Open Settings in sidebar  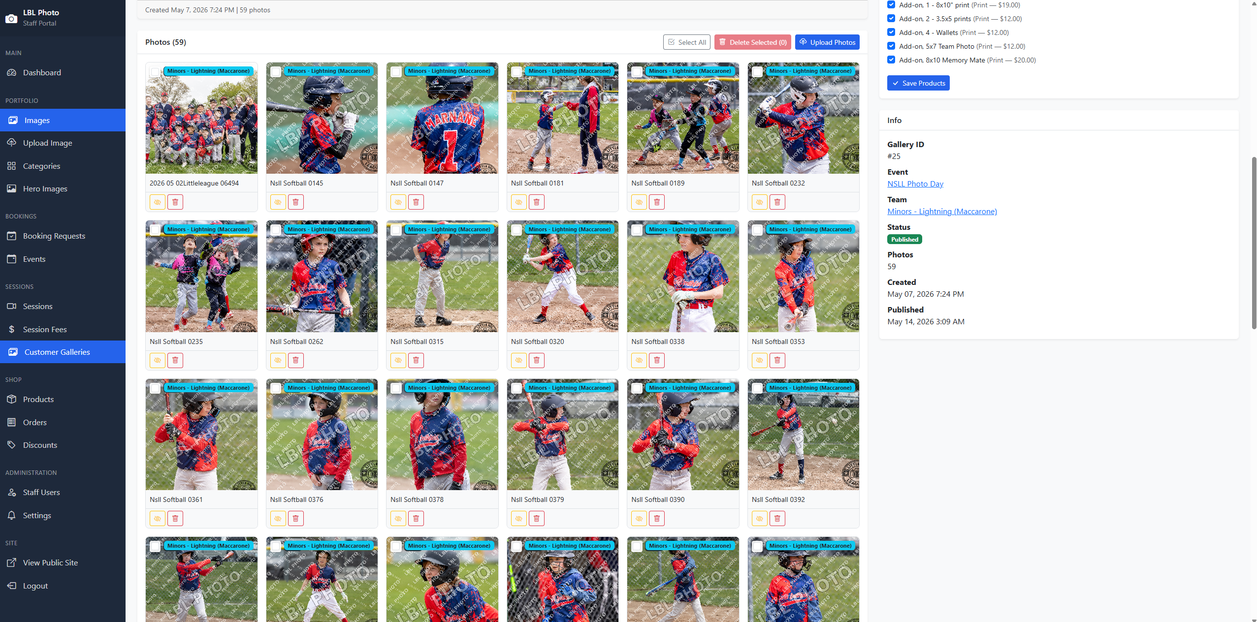coord(63,516)
